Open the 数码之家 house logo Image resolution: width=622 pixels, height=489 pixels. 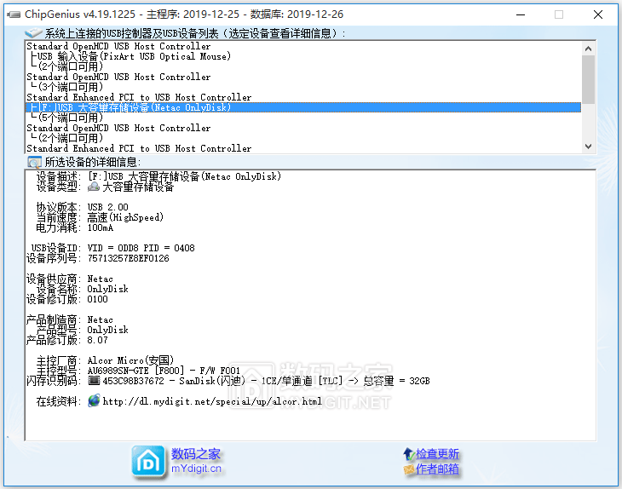pos(148,461)
